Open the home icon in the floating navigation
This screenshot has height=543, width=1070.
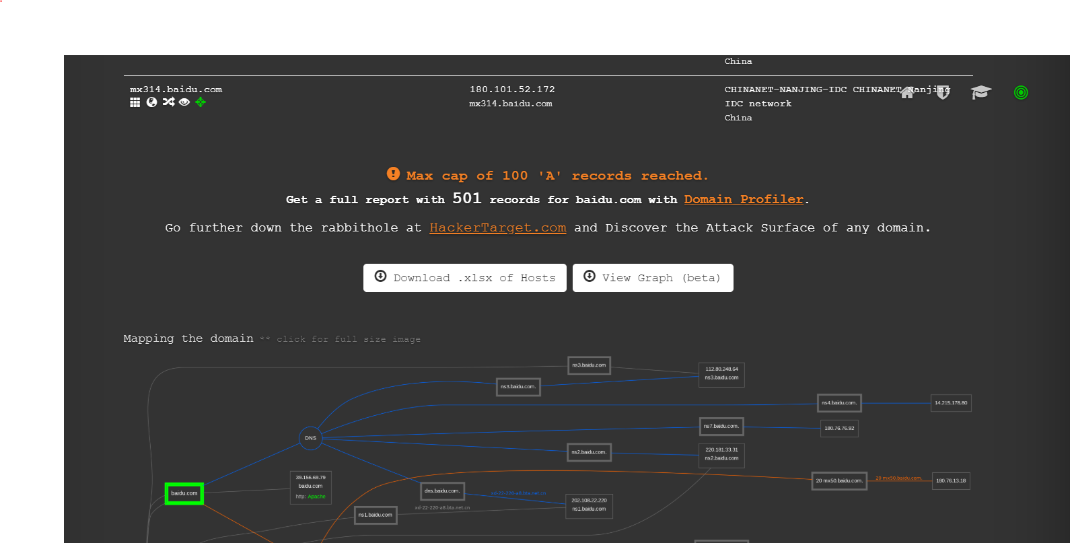tap(907, 92)
